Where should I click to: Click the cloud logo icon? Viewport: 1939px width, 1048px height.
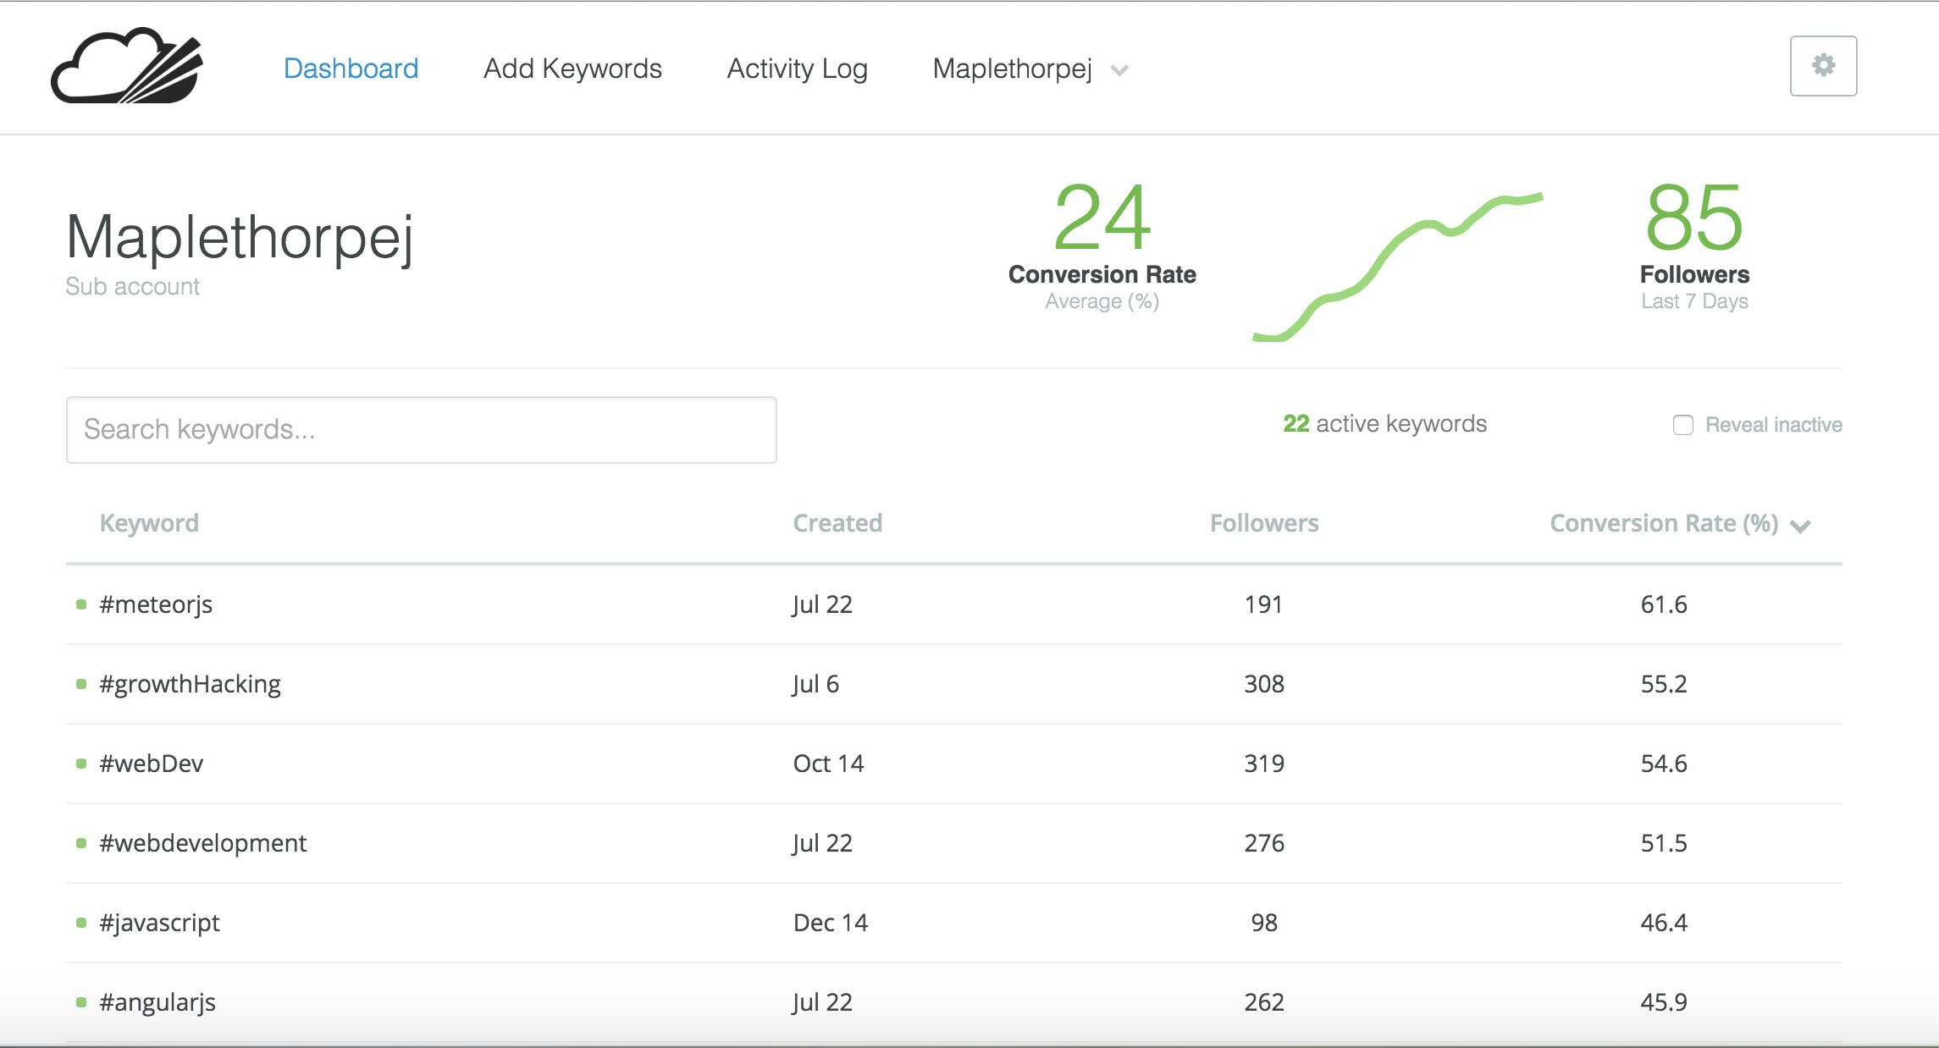coord(127,68)
